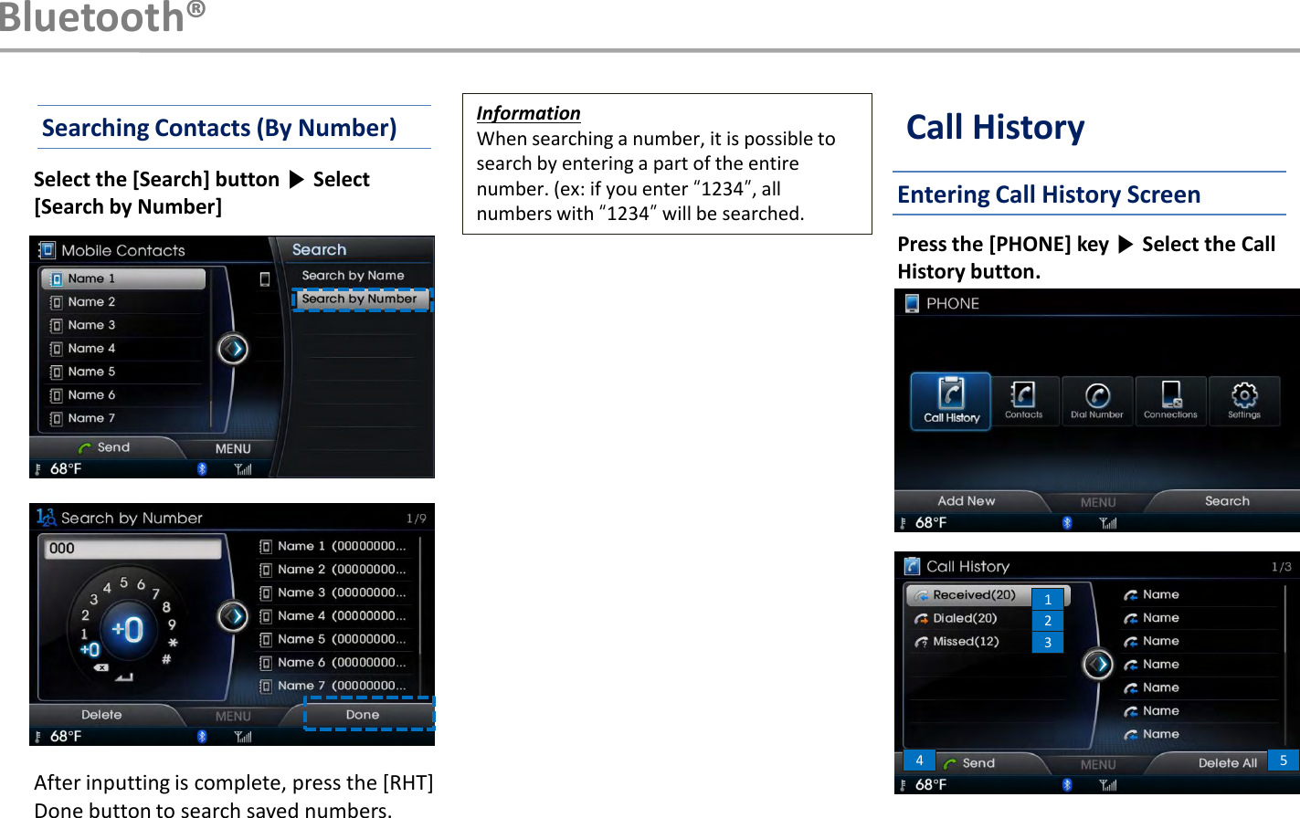
Task: Select Name 7 in Mobile Contacts list
Action: pyautogui.click(x=122, y=418)
